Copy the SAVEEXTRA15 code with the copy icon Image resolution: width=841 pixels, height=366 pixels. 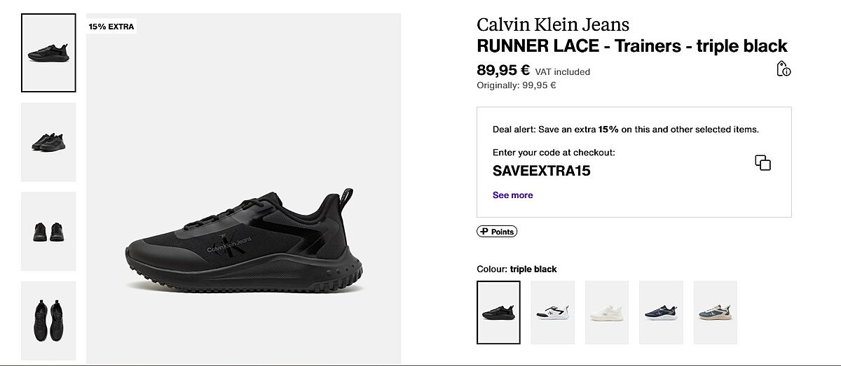point(763,163)
